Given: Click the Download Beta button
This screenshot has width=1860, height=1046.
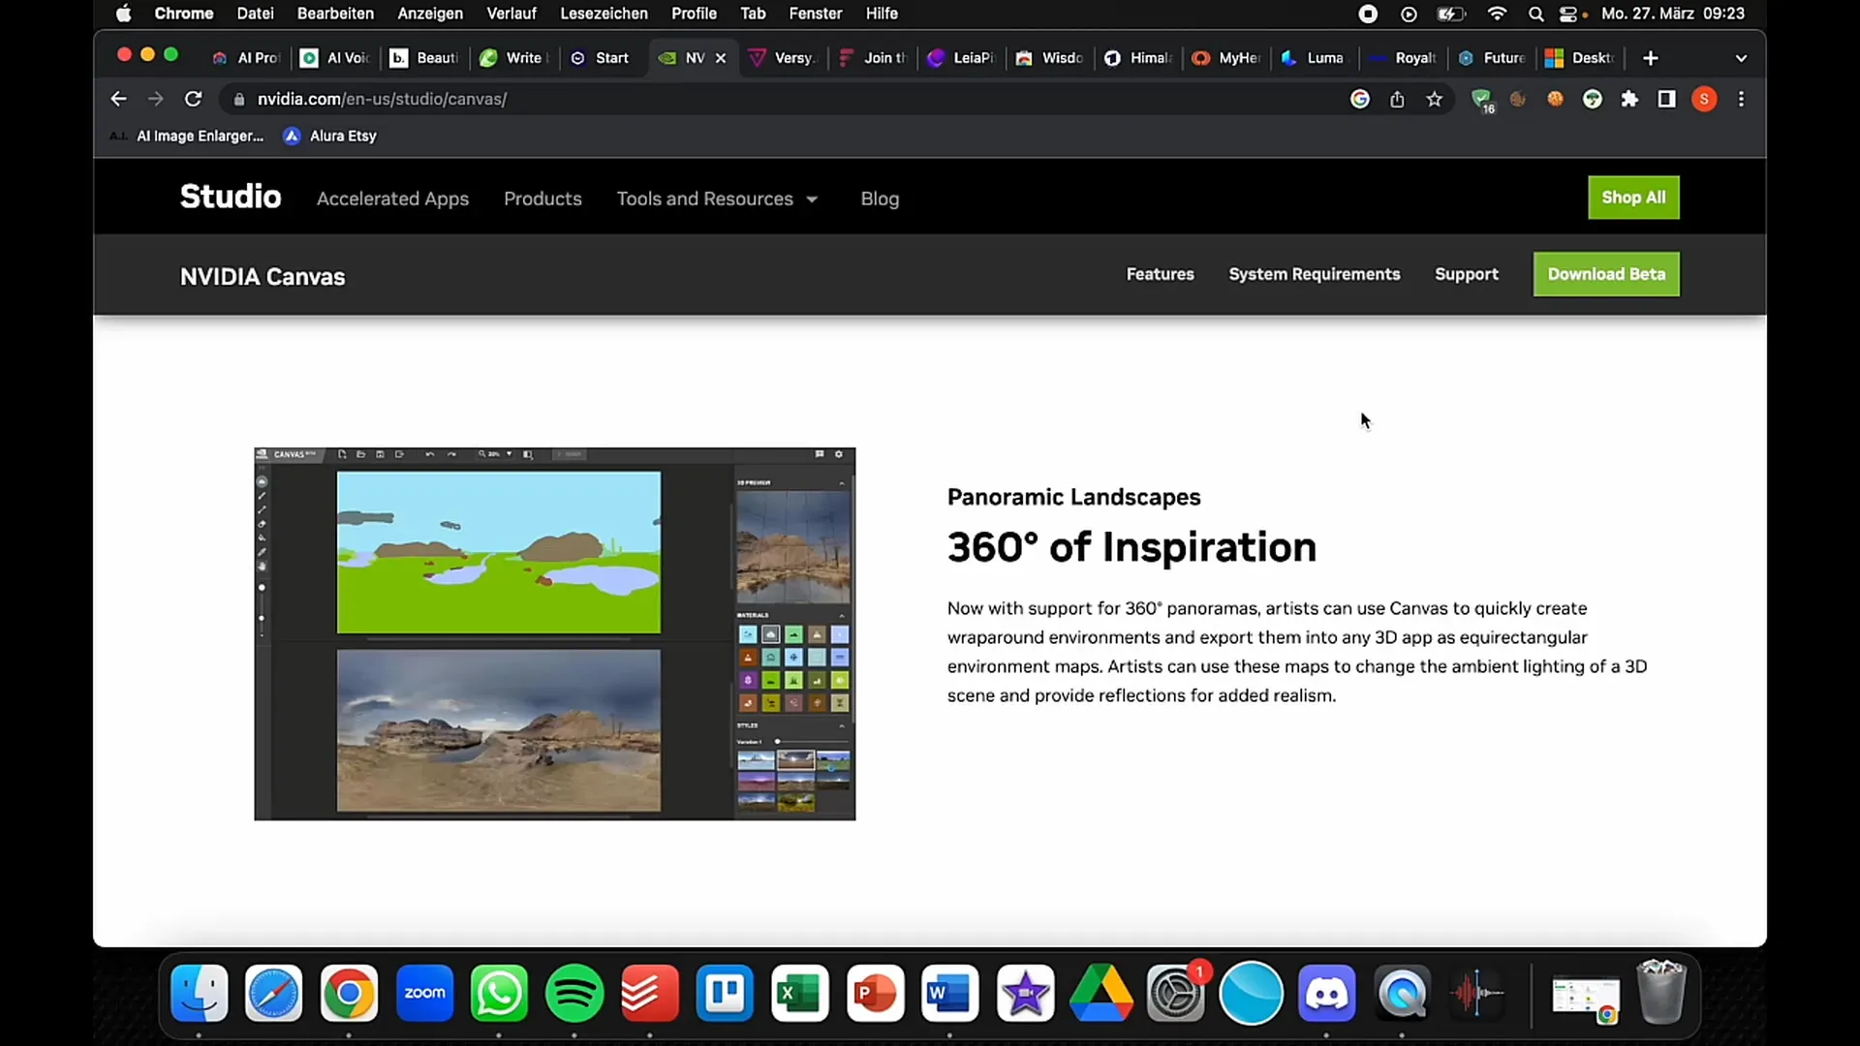Looking at the screenshot, I should [1606, 273].
